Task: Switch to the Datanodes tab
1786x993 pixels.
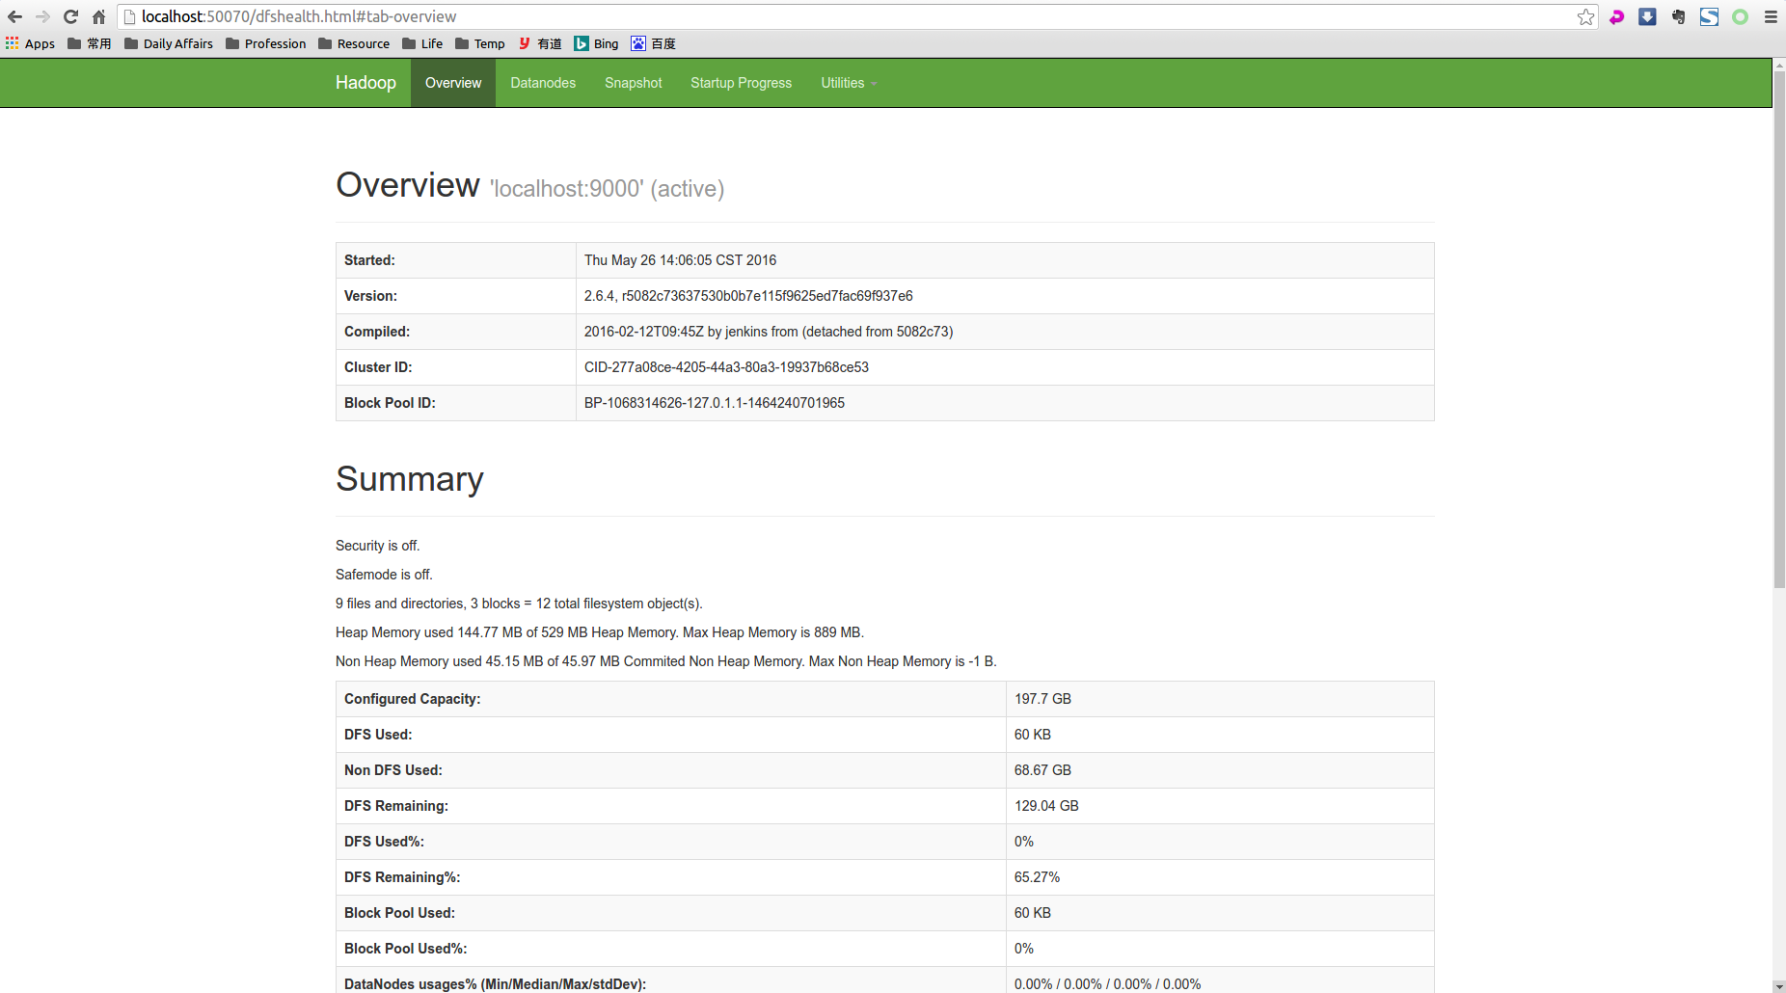Action: pos(543,83)
